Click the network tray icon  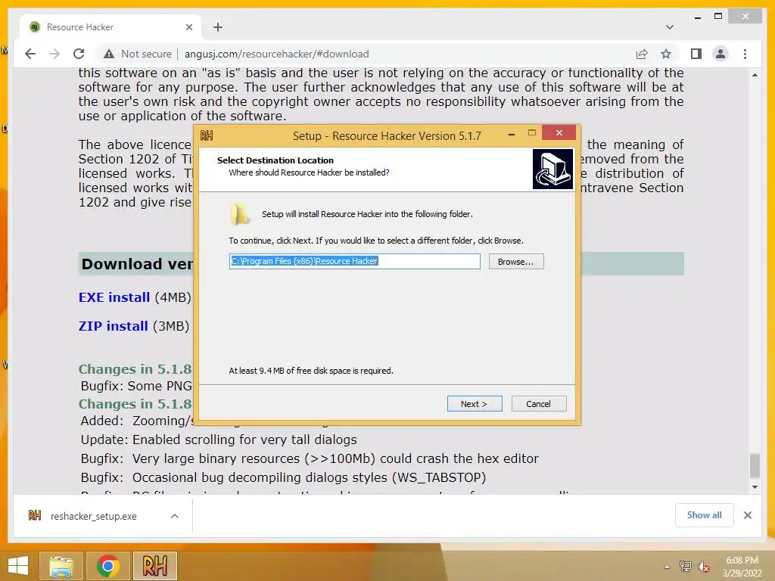click(686, 567)
